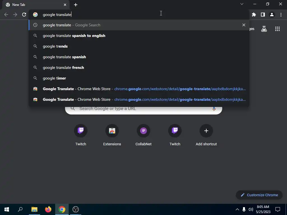Remove the google translate history suggestion
Screen dimensions: 287x215
pyautogui.click(x=244, y=25)
